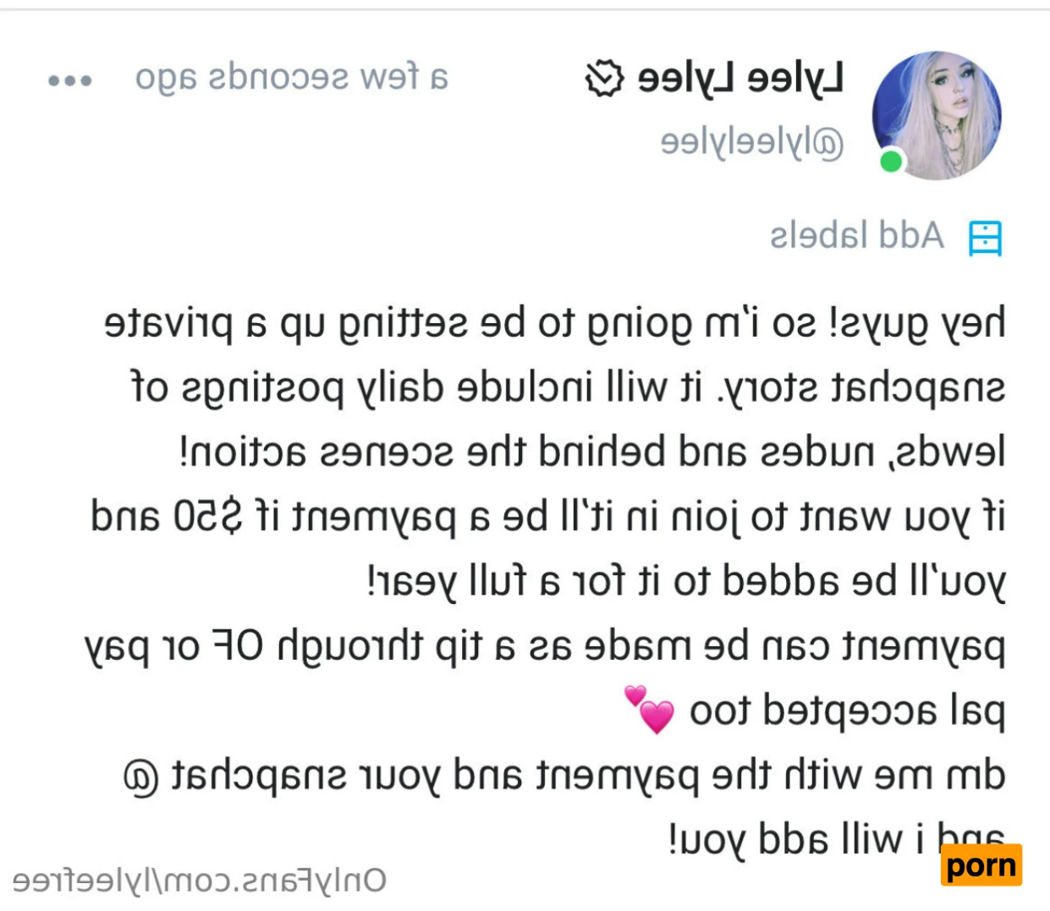
Task: Click the 'a few seconds ago' timestamp
Action: tap(292, 79)
